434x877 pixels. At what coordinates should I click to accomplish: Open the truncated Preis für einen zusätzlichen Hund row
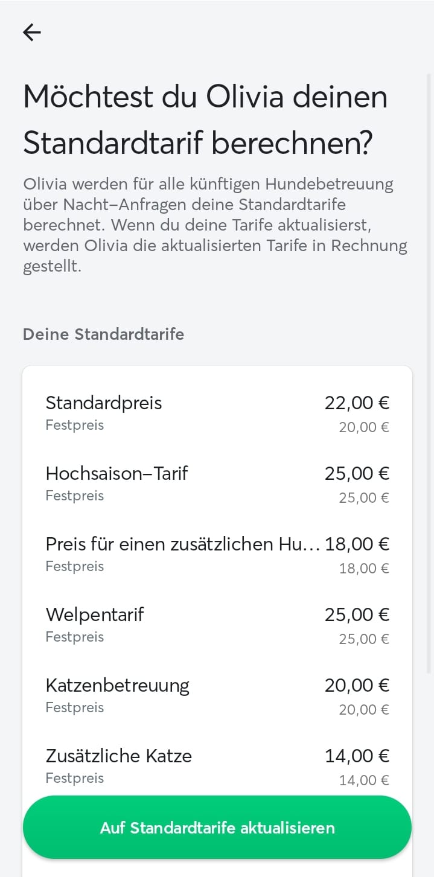[x=182, y=544]
